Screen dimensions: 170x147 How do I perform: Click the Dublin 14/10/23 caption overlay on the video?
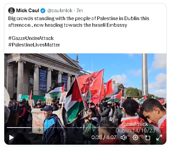point(135,131)
